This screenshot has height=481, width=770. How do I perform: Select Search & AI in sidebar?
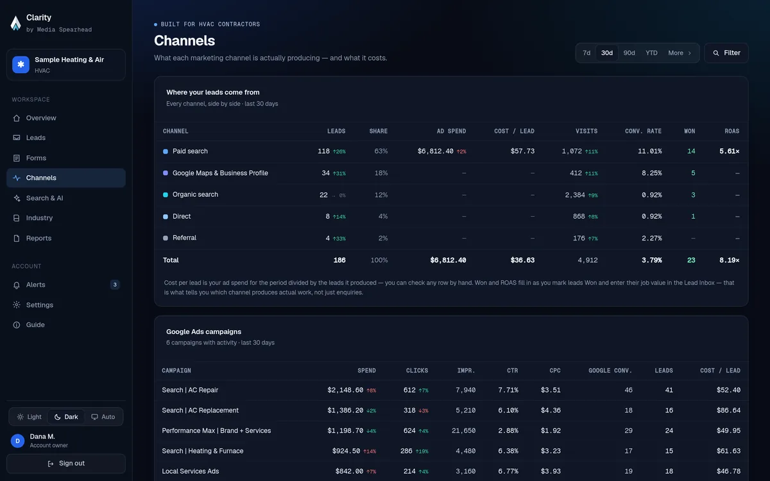(x=66, y=198)
